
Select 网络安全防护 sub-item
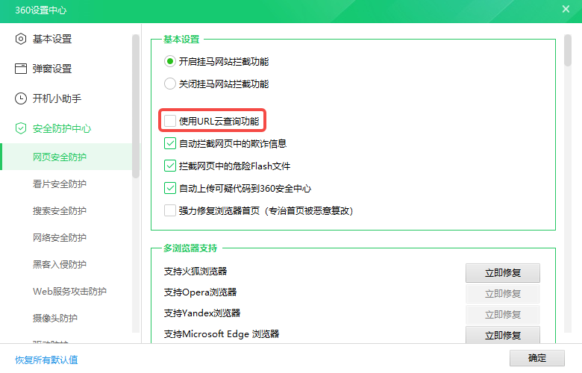(60, 237)
